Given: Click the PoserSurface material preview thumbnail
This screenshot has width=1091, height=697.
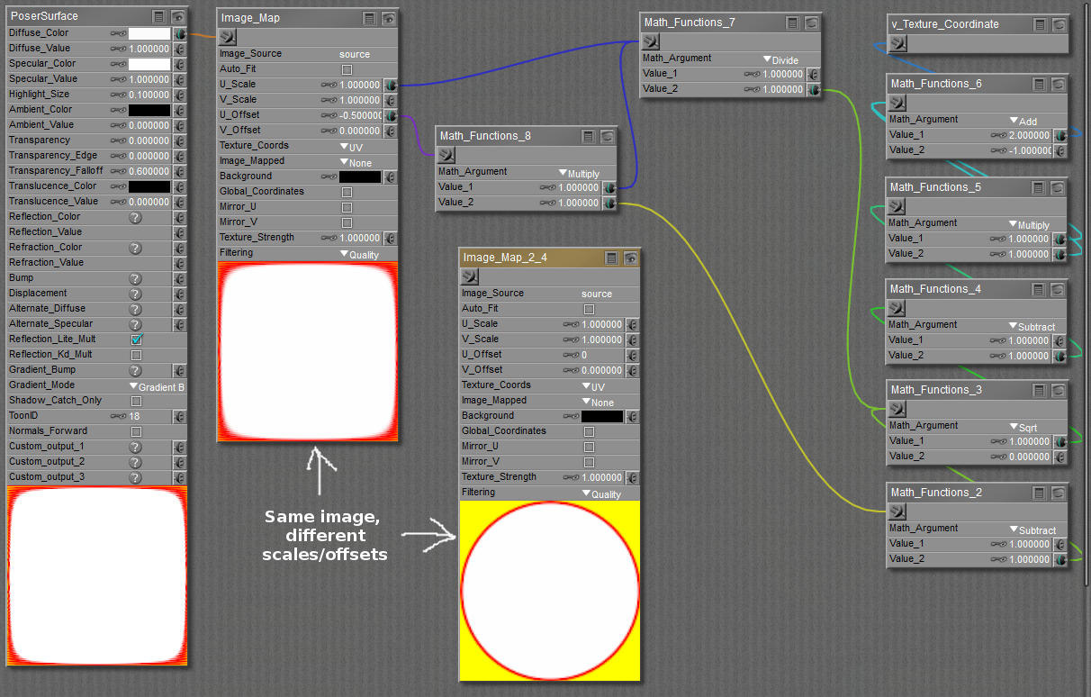Looking at the screenshot, I should [x=96, y=576].
